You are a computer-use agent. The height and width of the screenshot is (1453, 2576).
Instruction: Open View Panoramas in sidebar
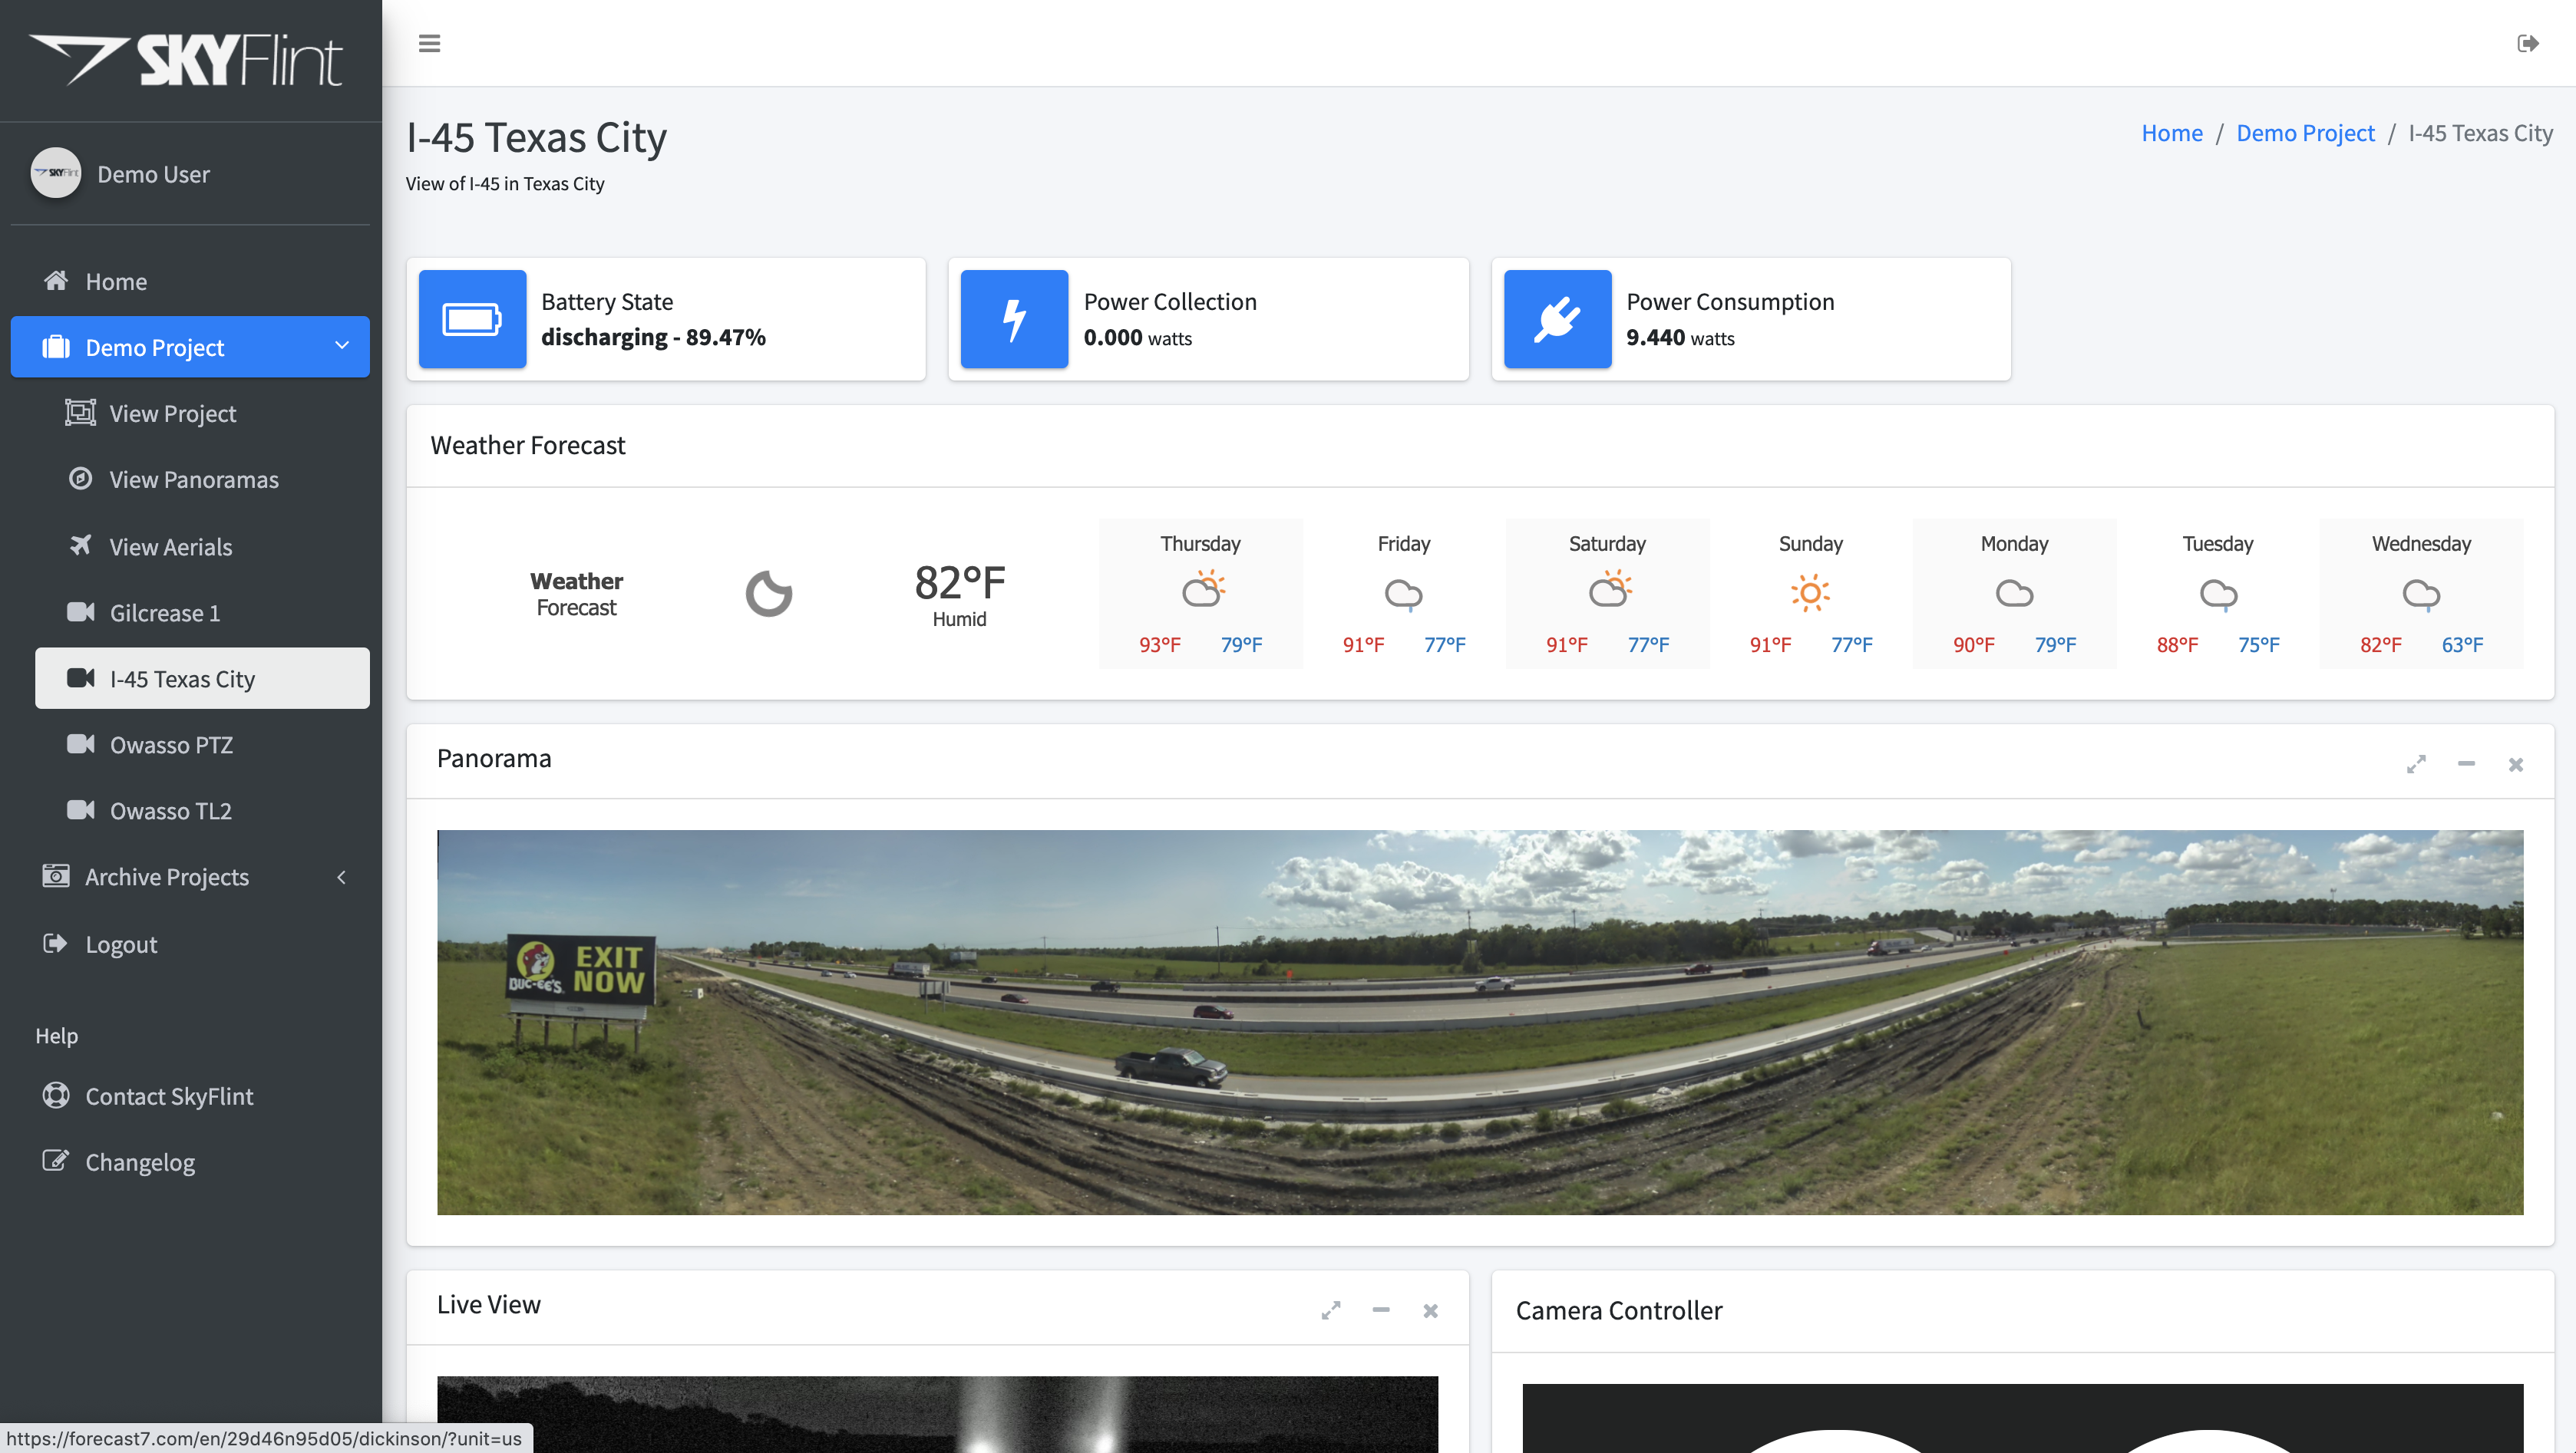[x=193, y=479]
